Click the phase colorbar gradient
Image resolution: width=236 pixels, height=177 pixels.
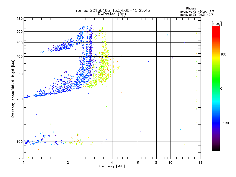coord(216,88)
